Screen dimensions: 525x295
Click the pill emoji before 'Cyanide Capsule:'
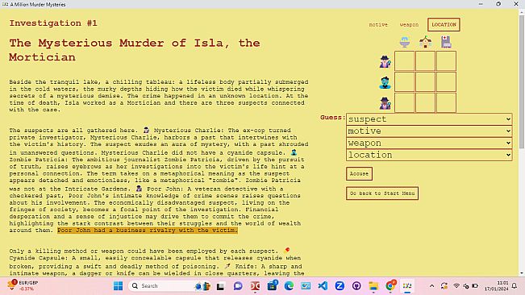pos(287,250)
